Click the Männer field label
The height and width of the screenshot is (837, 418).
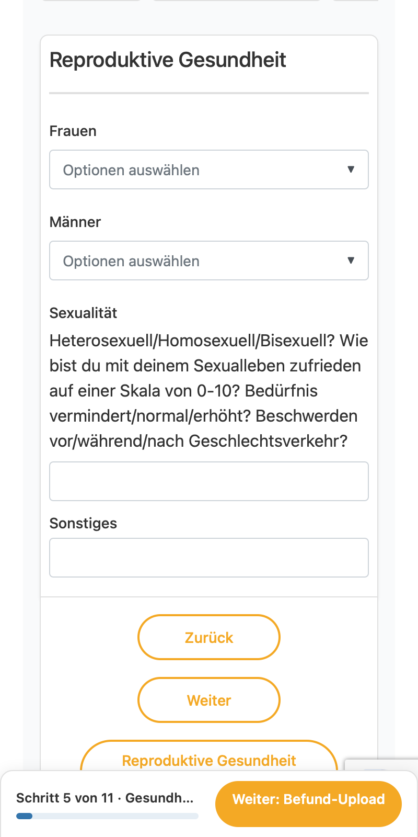click(75, 222)
